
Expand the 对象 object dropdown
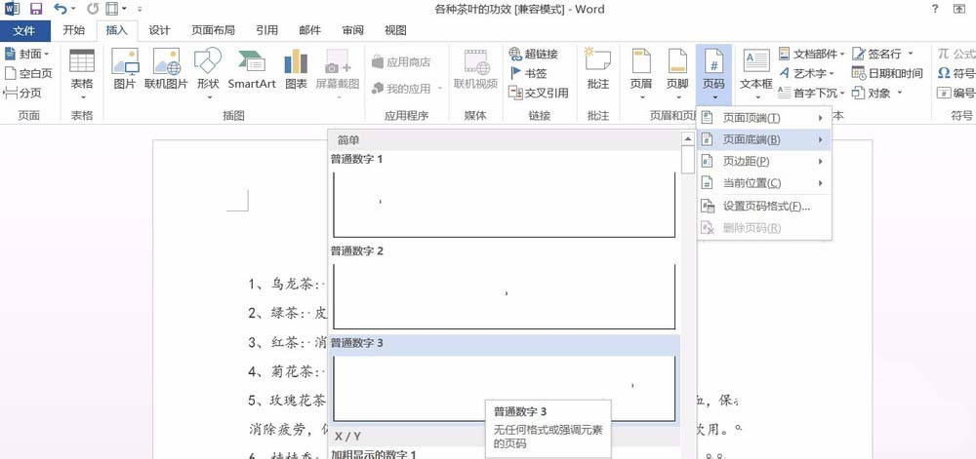pos(900,94)
